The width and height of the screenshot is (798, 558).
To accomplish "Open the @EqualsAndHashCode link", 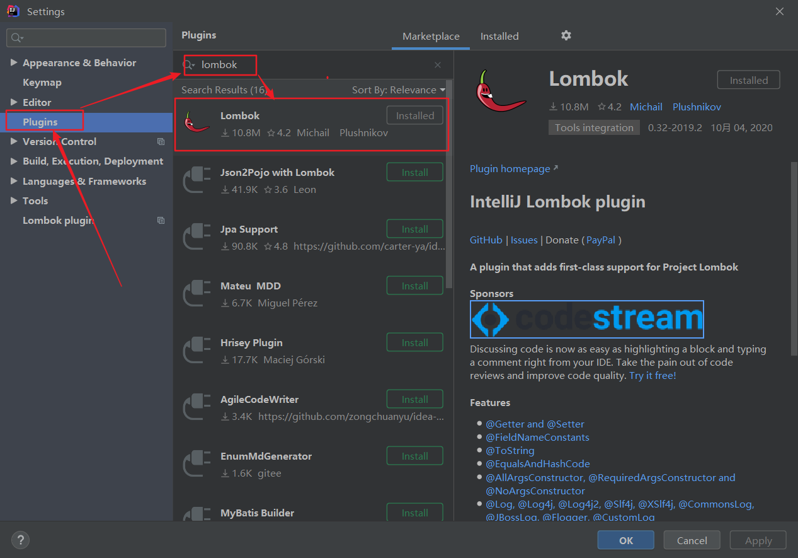I will click(537, 464).
